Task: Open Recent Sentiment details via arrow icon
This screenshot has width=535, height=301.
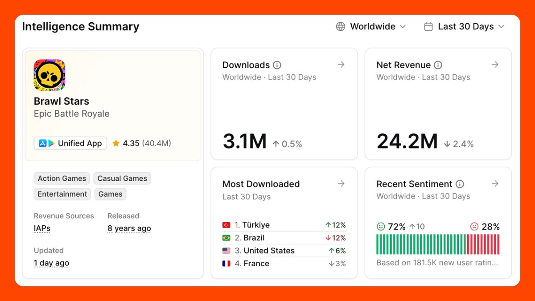Action: pos(495,184)
